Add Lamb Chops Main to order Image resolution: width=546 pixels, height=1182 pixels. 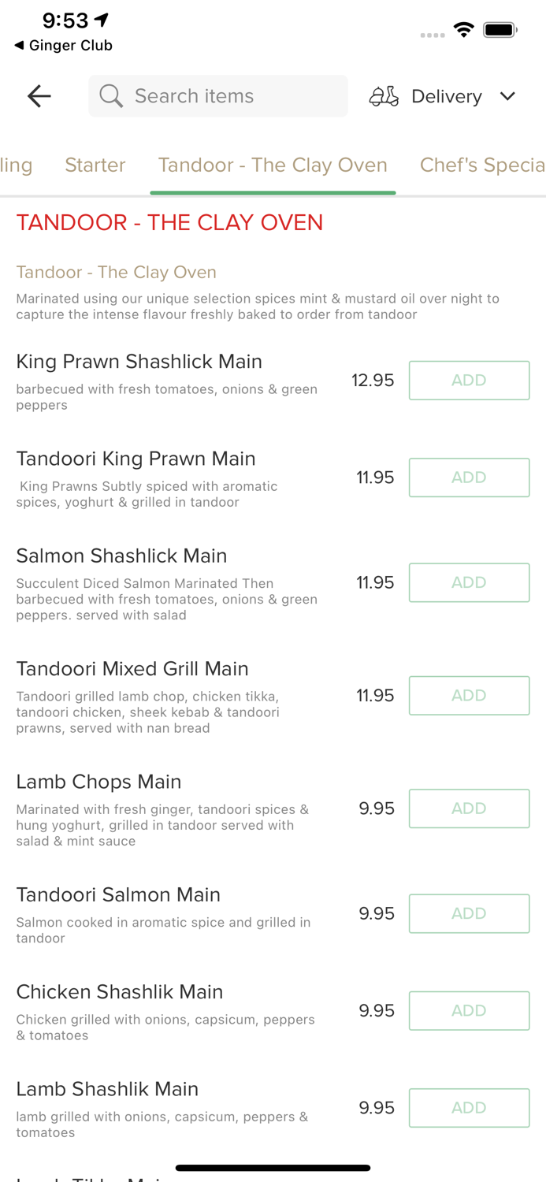click(469, 808)
